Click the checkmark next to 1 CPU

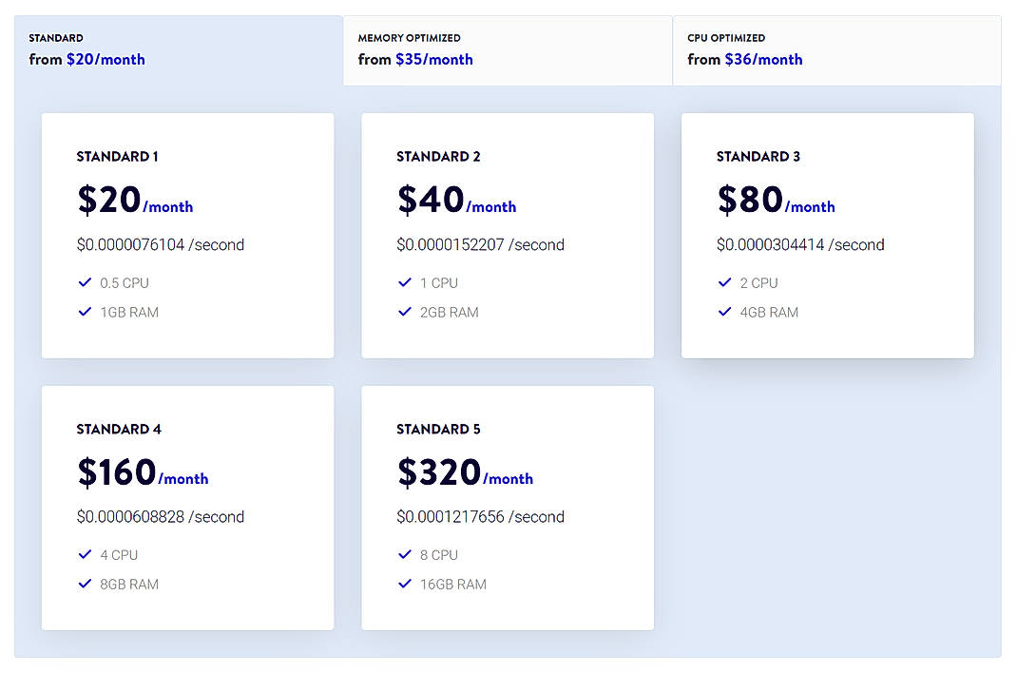(x=405, y=282)
